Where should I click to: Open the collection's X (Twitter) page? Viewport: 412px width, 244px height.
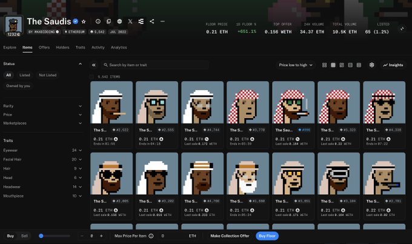click(x=130, y=22)
